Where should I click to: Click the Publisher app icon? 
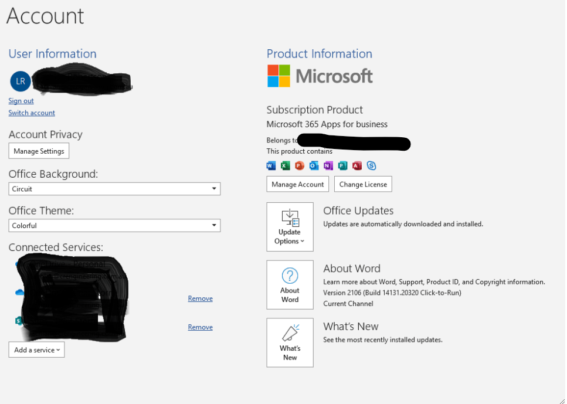click(x=342, y=166)
